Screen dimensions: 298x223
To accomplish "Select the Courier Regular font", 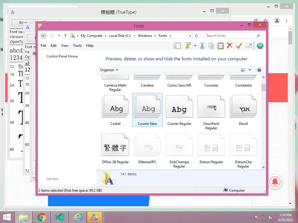I will point(179,110).
